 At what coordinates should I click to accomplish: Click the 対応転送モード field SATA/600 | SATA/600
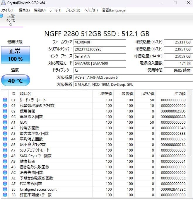tap(100, 63)
